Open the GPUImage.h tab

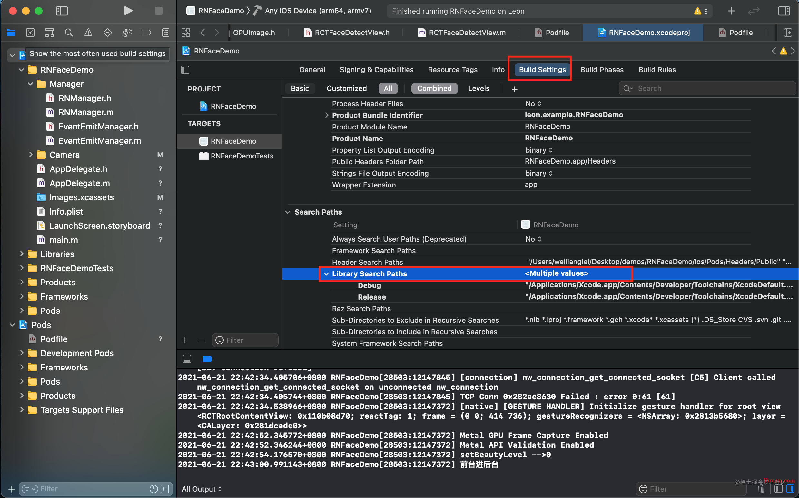pos(254,33)
